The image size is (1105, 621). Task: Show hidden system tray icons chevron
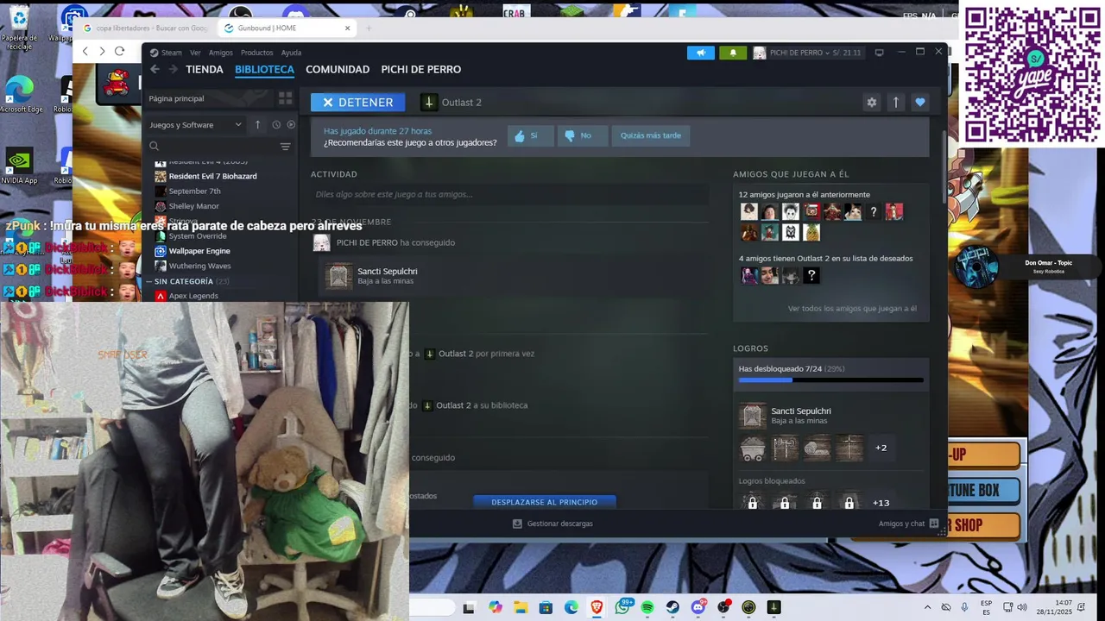pos(928,607)
